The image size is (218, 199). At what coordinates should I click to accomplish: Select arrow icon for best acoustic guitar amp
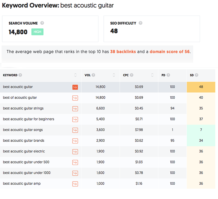click(75, 184)
